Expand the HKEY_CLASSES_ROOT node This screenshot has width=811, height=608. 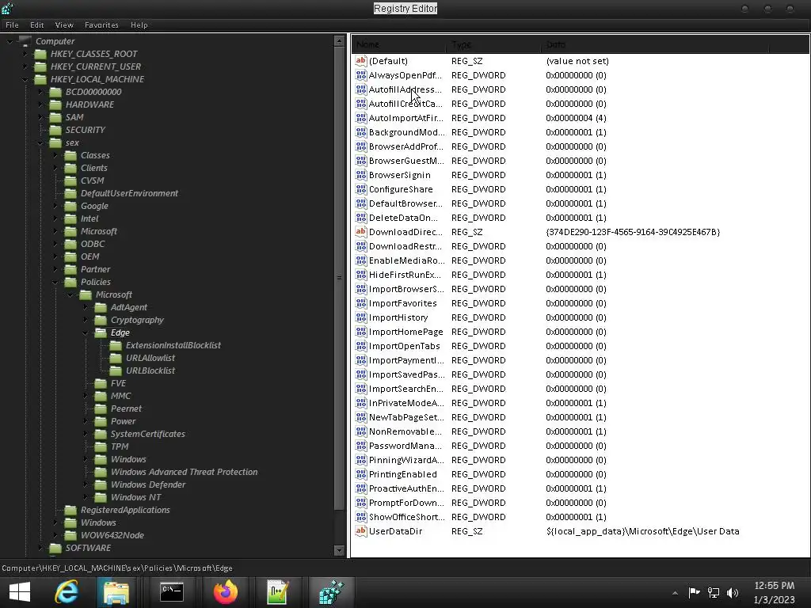tap(25, 54)
